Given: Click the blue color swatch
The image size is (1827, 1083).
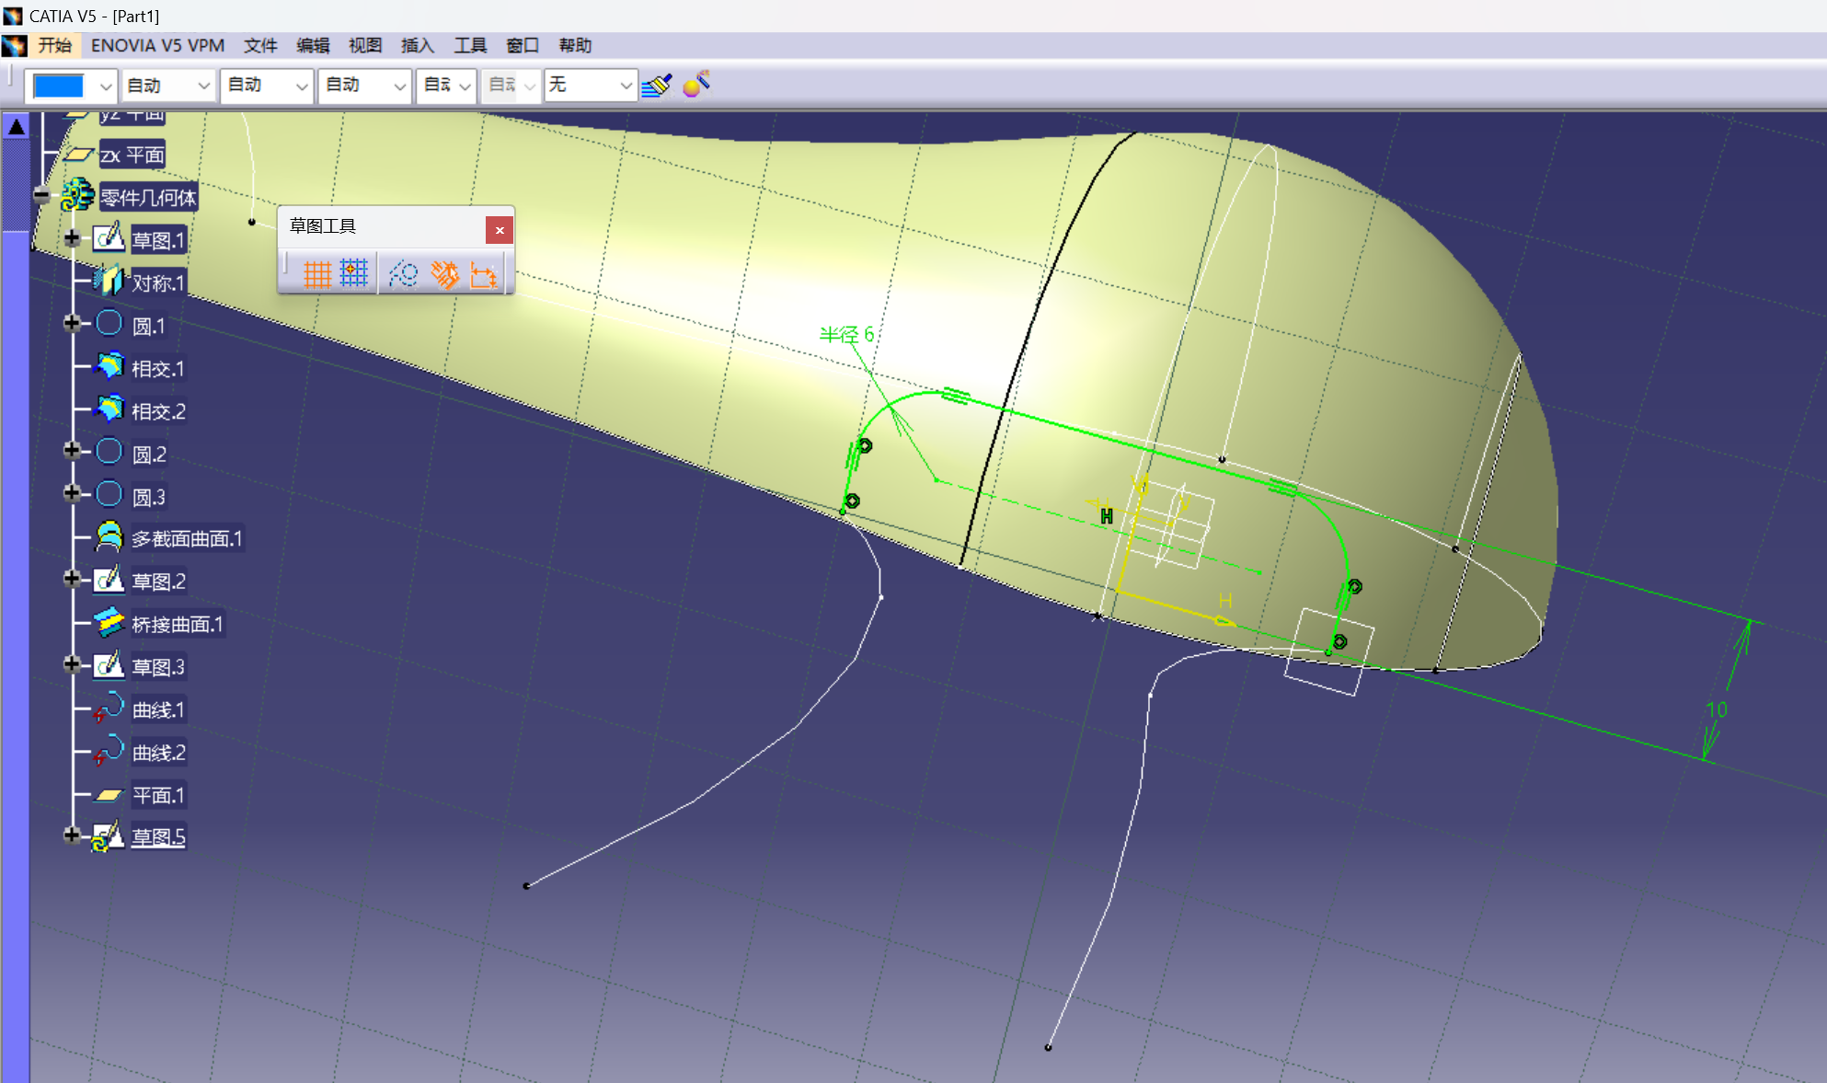Looking at the screenshot, I should point(59,86).
